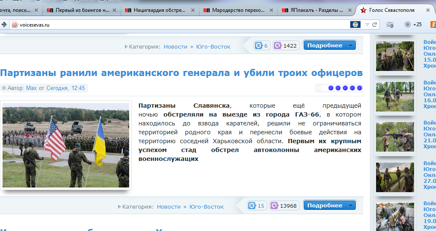Click the forward navigation arrow
436x231 pixels.
pyautogui.click(x=4, y=24)
